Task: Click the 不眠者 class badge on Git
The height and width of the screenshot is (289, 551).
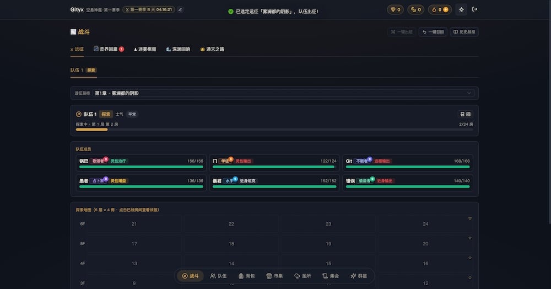Action: [362, 161]
